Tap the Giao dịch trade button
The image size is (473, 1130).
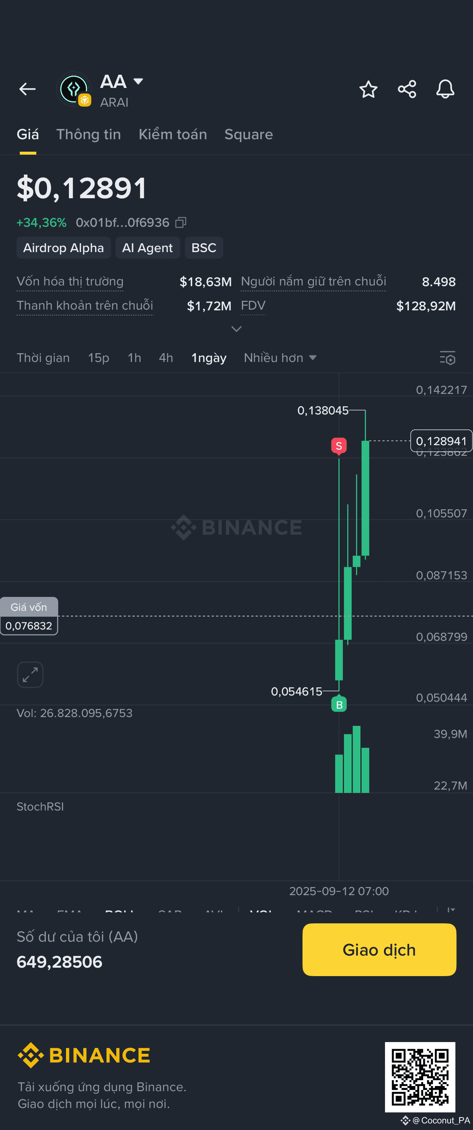pos(379,950)
